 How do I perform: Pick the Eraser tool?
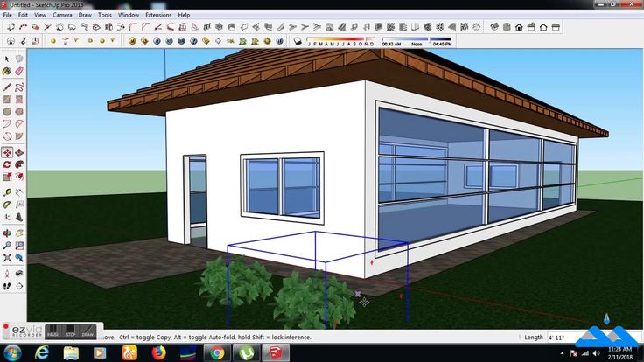point(19,71)
